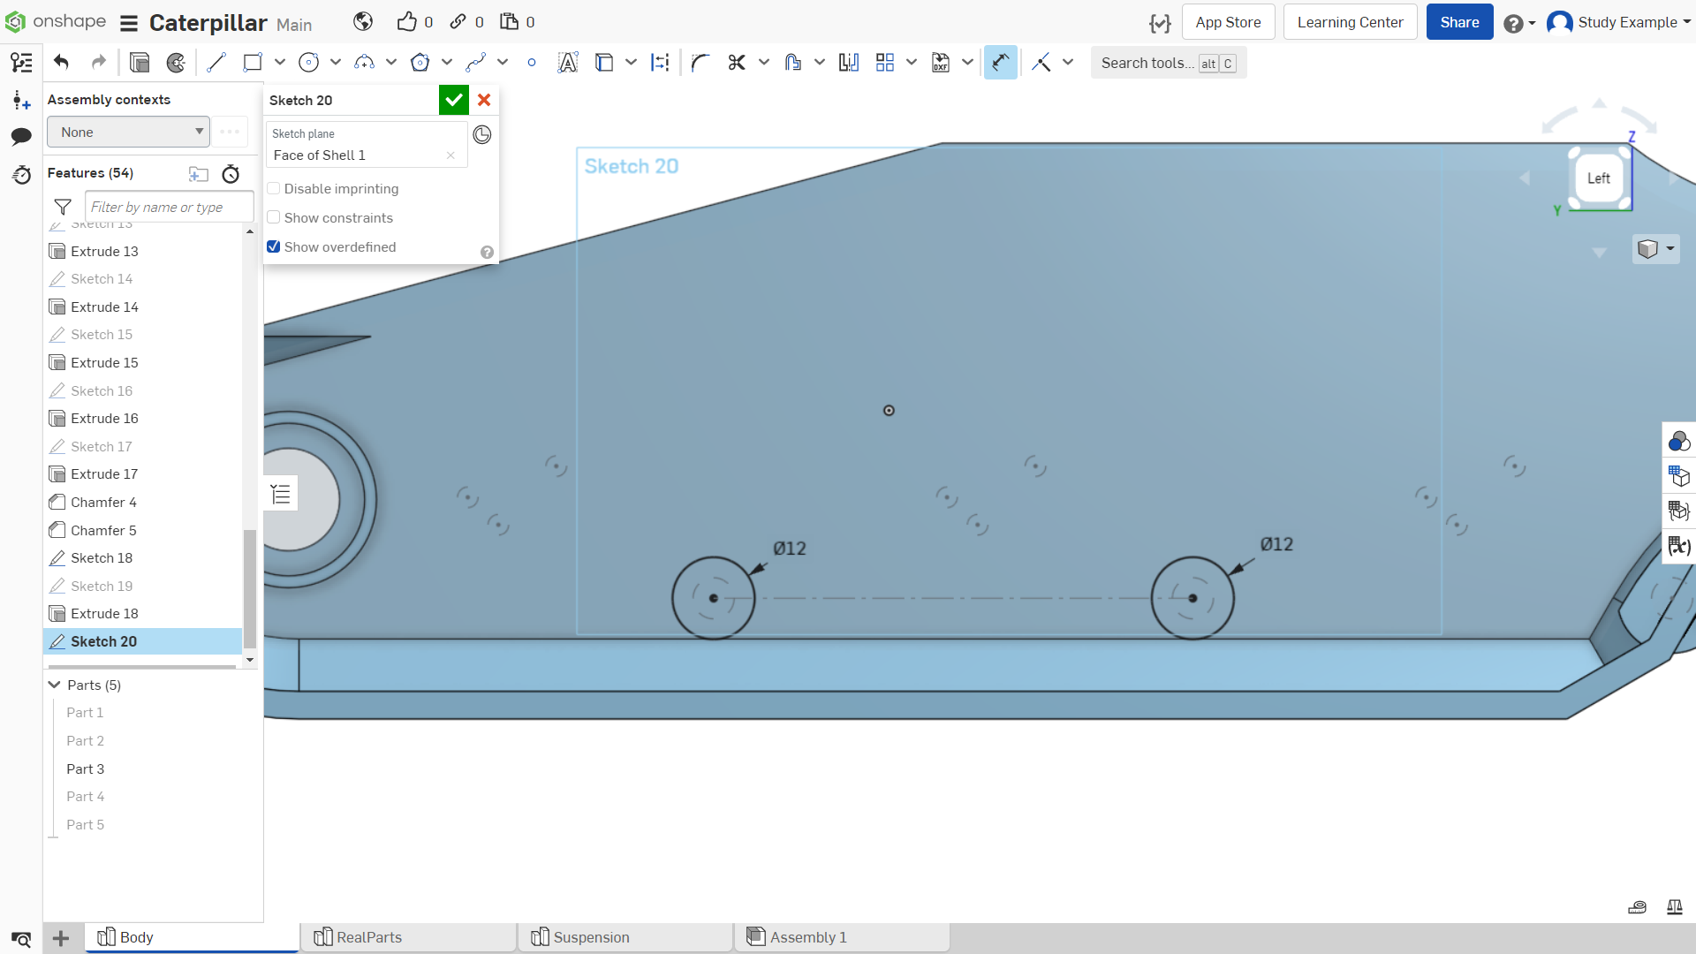Open the document hamburger menu
Image resolution: width=1696 pixels, height=954 pixels.
[x=129, y=23]
